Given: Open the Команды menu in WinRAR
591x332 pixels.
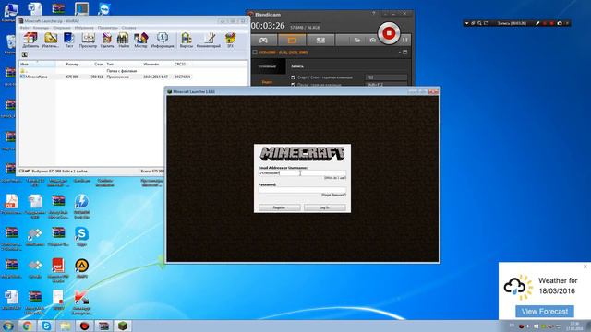Looking at the screenshot, I should coord(41,28).
